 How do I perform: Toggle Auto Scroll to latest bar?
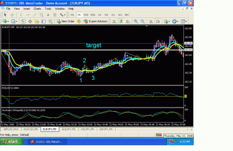[x=151, y=21]
